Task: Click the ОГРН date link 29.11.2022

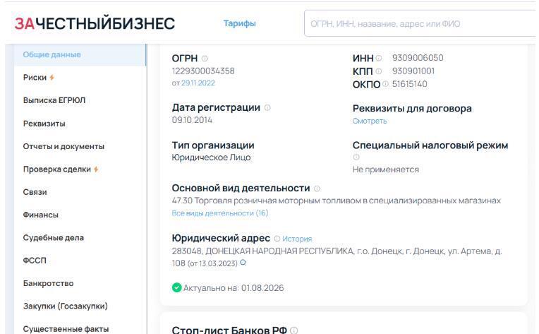Action: pos(198,83)
